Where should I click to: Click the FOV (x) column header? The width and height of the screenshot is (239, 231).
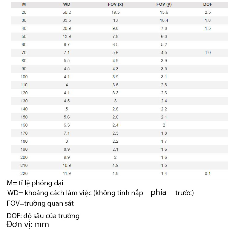coord(115,4)
